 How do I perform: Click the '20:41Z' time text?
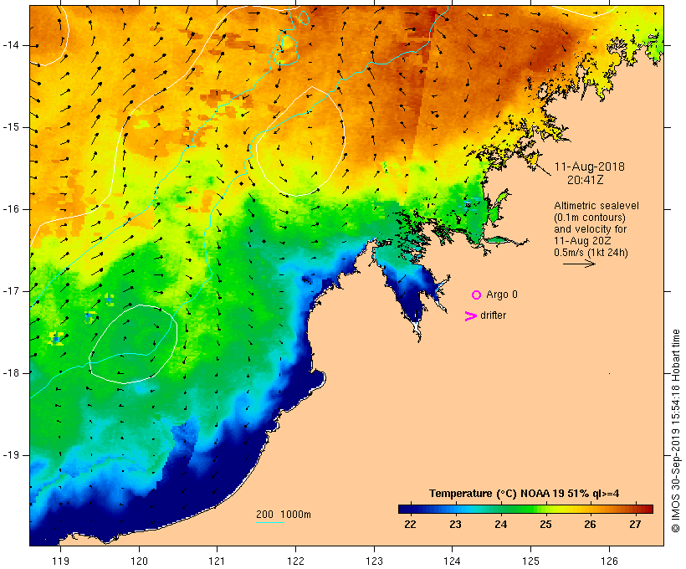(x=586, y=180)
